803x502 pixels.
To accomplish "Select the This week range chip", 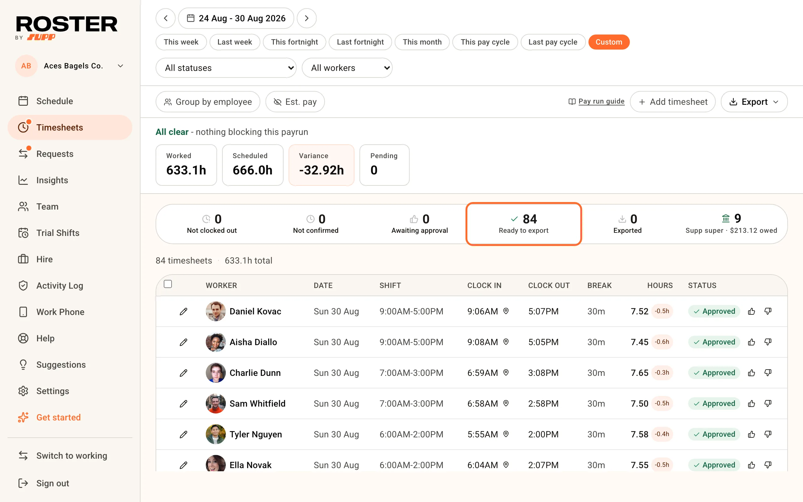I will click(181, 42).
